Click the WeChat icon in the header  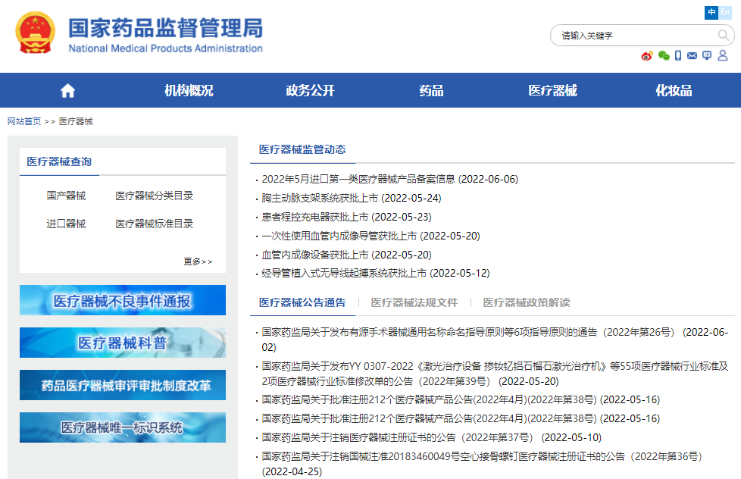click(664, 55)
